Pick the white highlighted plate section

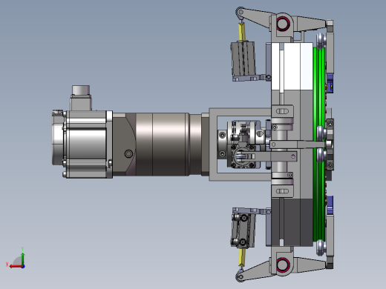[x=292, y=66]
